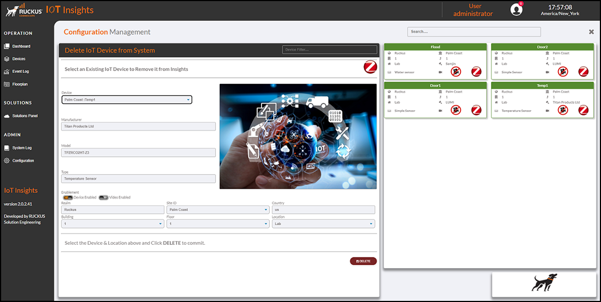
Task: Click Temperature Sensor text on the Temp1 card
Action: point(516,111)
